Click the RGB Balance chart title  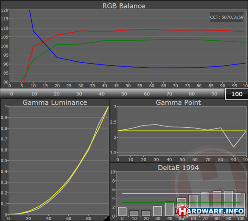(124, 6)
